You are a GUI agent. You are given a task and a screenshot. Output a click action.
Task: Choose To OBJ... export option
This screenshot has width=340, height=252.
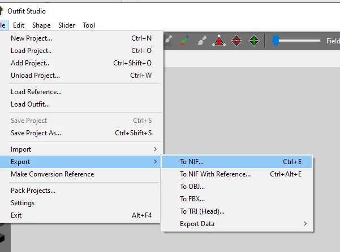(x=237, y=186)
